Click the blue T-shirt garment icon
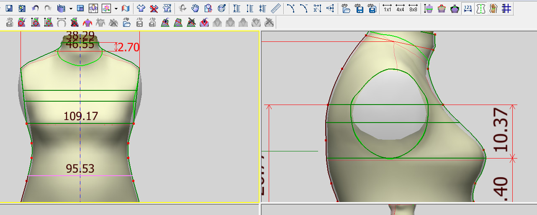Screen dimensions: 537x215 [141, 8]
